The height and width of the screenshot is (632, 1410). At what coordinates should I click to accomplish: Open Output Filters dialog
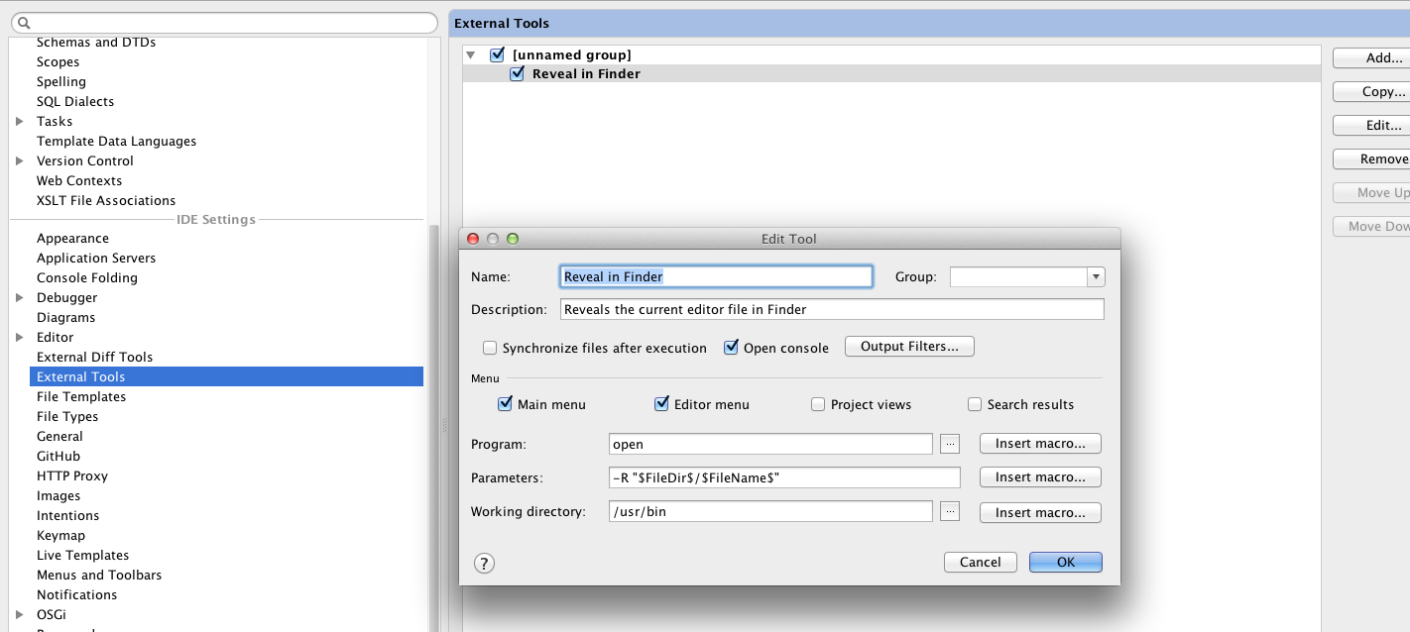[909, 346]
